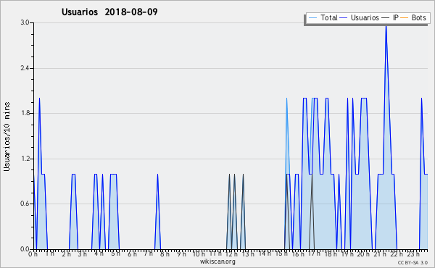Click the 23 h x-axis label

tap(413, 254)
